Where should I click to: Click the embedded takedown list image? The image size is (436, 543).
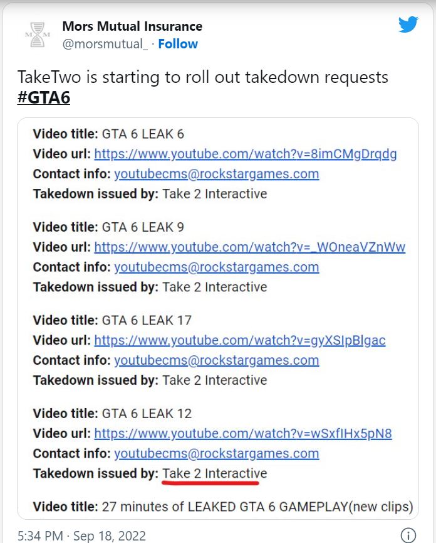[x=218, y=319]
